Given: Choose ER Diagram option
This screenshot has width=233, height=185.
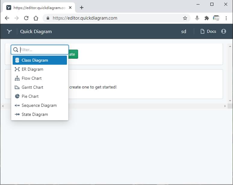Looking at the screenshot, I should coord(40,69).
